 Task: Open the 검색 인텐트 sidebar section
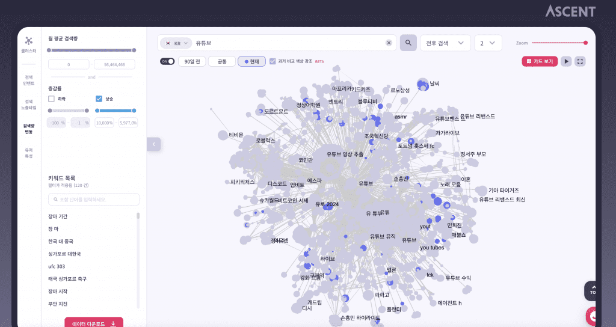29,80
